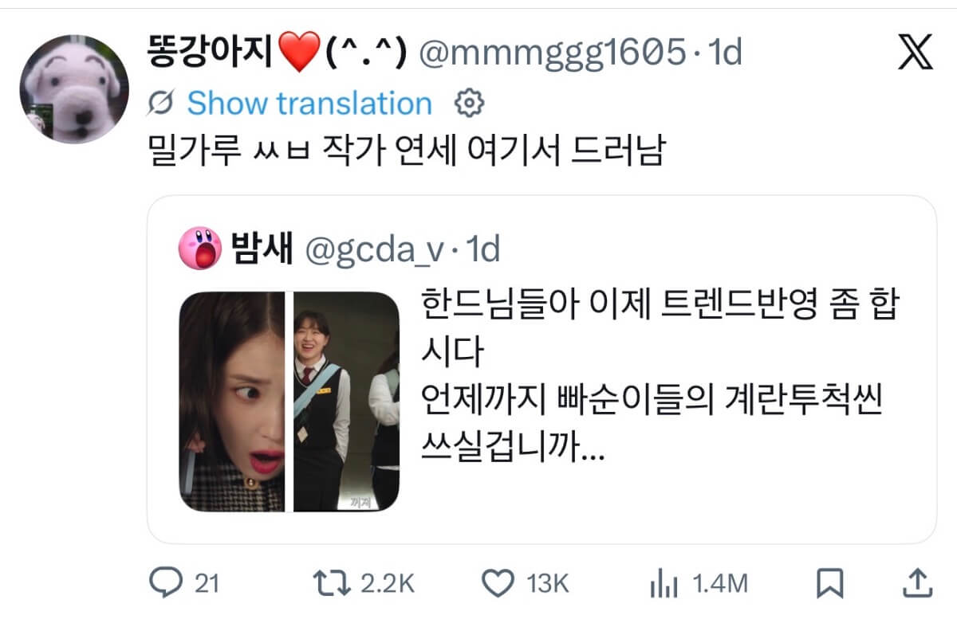
Task: Open the share upload icon
Action: point(917,583)
